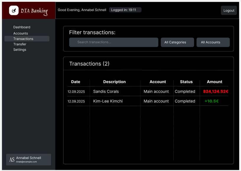Click the Annabel Schnell profile card
The height and width of the screenshot is (171, 241).
(x=29, y=160)
